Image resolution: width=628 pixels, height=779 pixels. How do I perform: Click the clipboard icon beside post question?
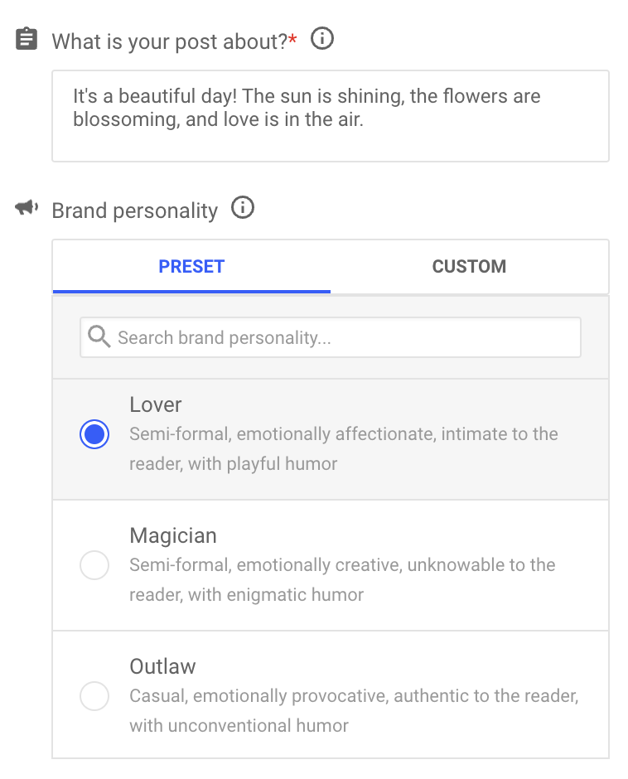pos(27,39)
